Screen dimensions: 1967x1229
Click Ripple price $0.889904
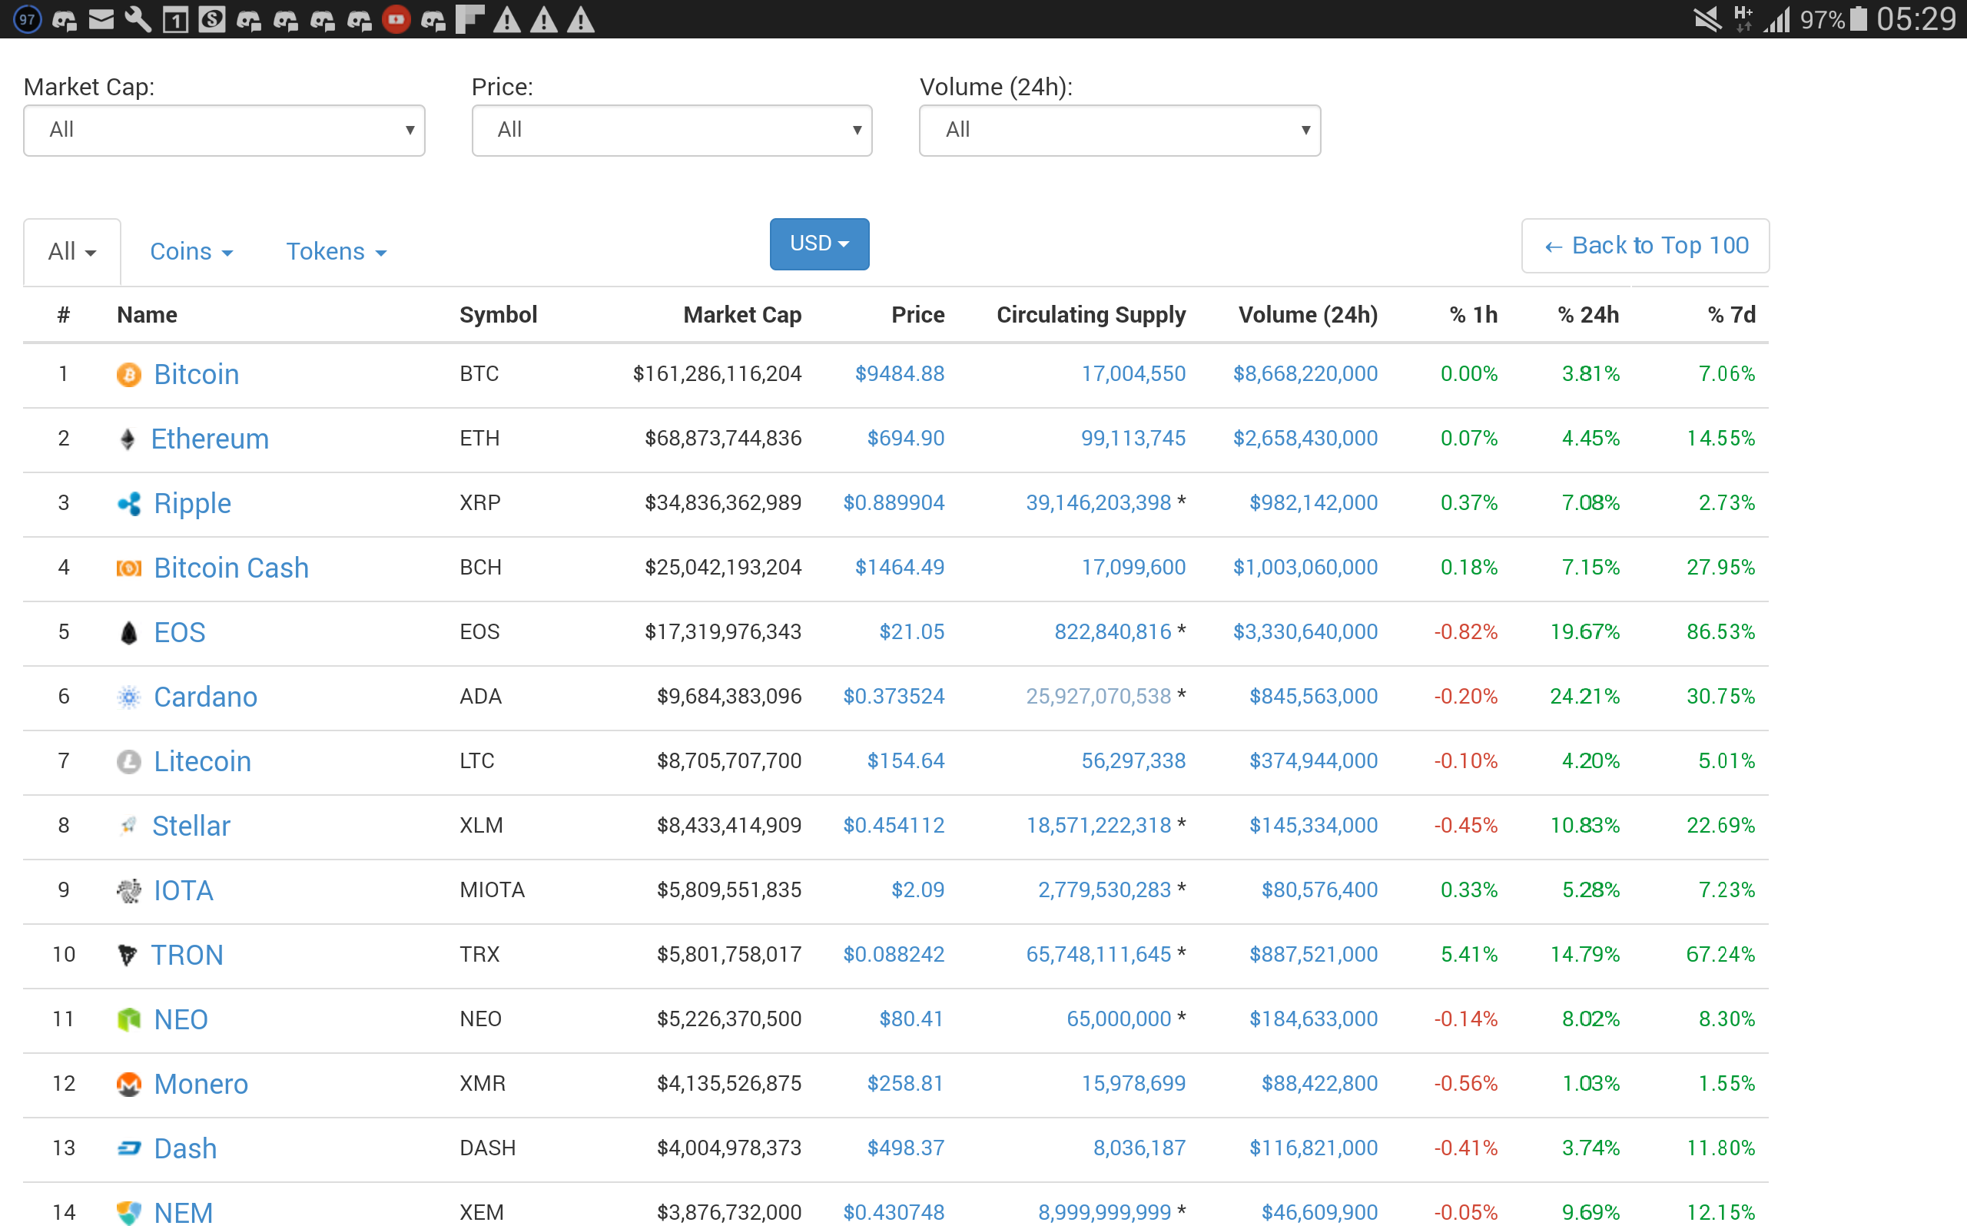point(894,503)
